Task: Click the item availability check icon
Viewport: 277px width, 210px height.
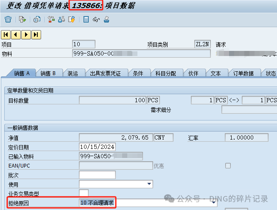Action: click(51, 19)
